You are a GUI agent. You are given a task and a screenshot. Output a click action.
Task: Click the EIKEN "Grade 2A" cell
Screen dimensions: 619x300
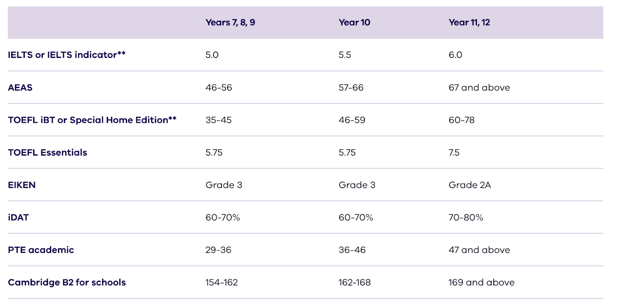click(x=470, y=185)
